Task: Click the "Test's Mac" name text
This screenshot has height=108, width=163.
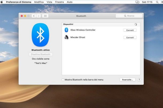Action: tap(41, 63)
